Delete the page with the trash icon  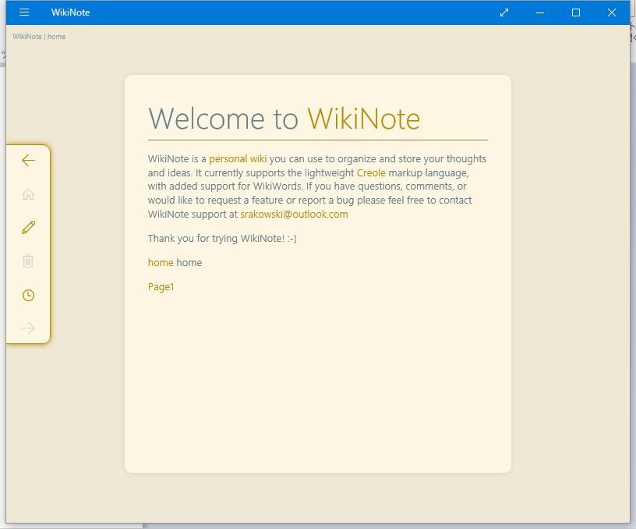pyautogui.click(x=29, y=261)
